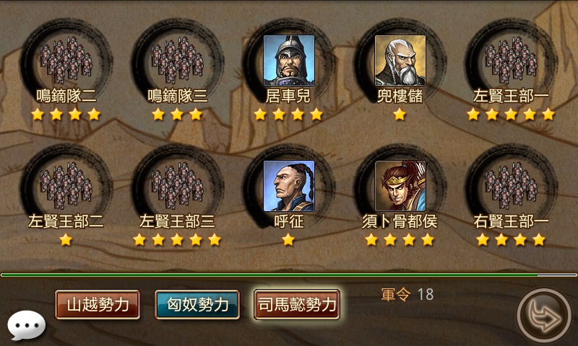Click the 軍令 18 counter
This screenshot has width=578, height=346.
pos(407,295)
